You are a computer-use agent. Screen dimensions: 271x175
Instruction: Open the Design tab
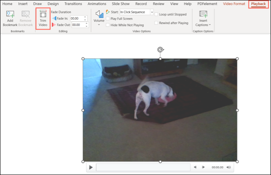tap(53, 4)
